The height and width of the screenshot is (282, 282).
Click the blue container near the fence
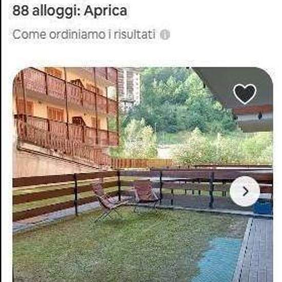point(263,207)
